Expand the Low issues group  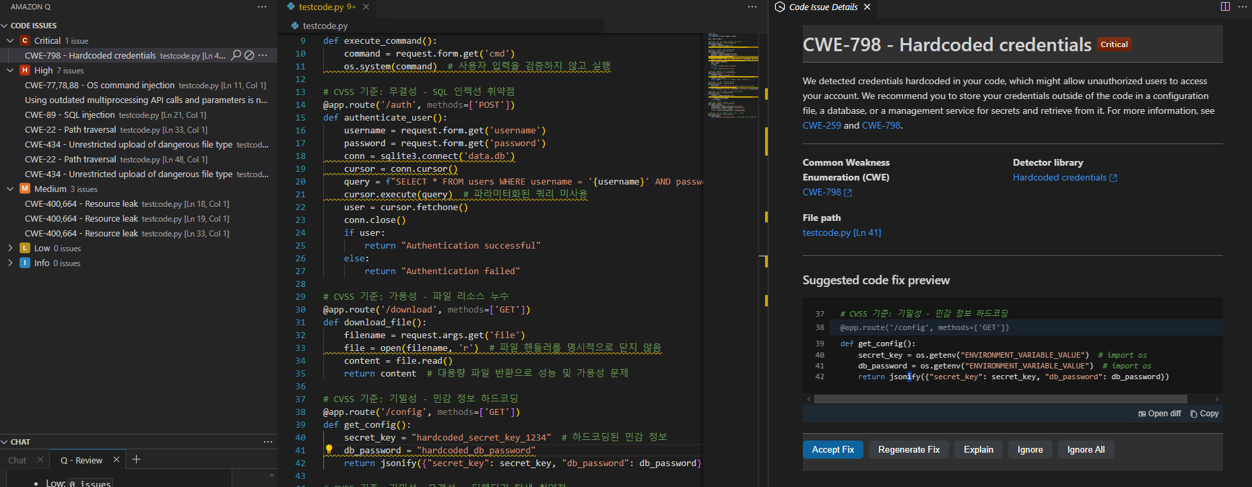click(10, 249)
